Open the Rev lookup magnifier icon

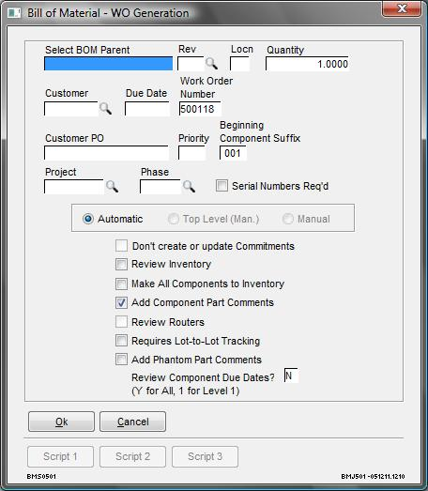211,64
